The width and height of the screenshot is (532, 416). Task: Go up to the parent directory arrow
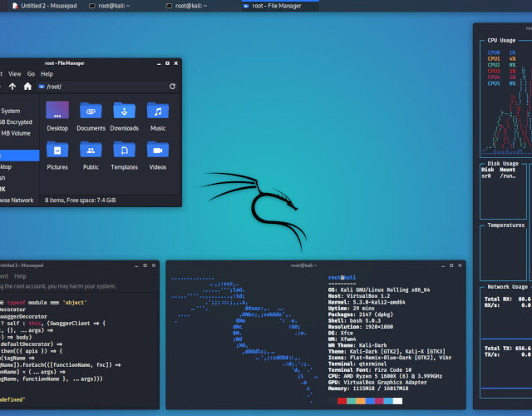tap(12, 87)
